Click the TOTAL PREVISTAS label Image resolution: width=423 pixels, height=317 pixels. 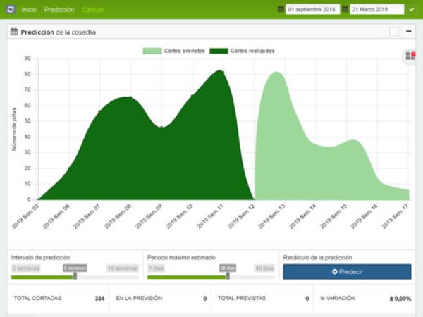click(x=242, y=298)
